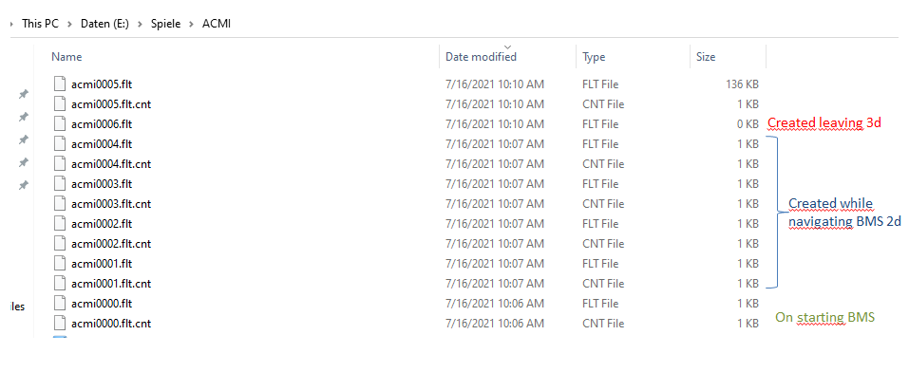Viewport: 909px width, 391px height.
Task: Select the acmi0005.flt file icon
Action: [x=60, y=84]
